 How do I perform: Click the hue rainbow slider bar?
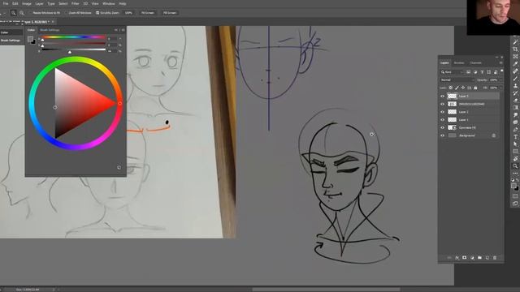coord(74,37)
